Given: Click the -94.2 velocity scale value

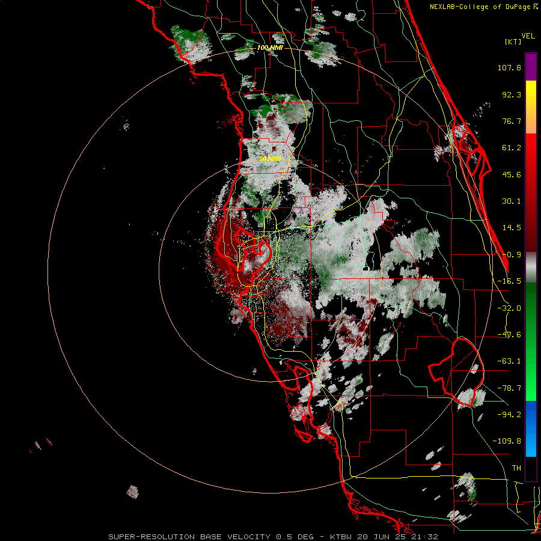Looking at the screenshot, I should (509, 414).
